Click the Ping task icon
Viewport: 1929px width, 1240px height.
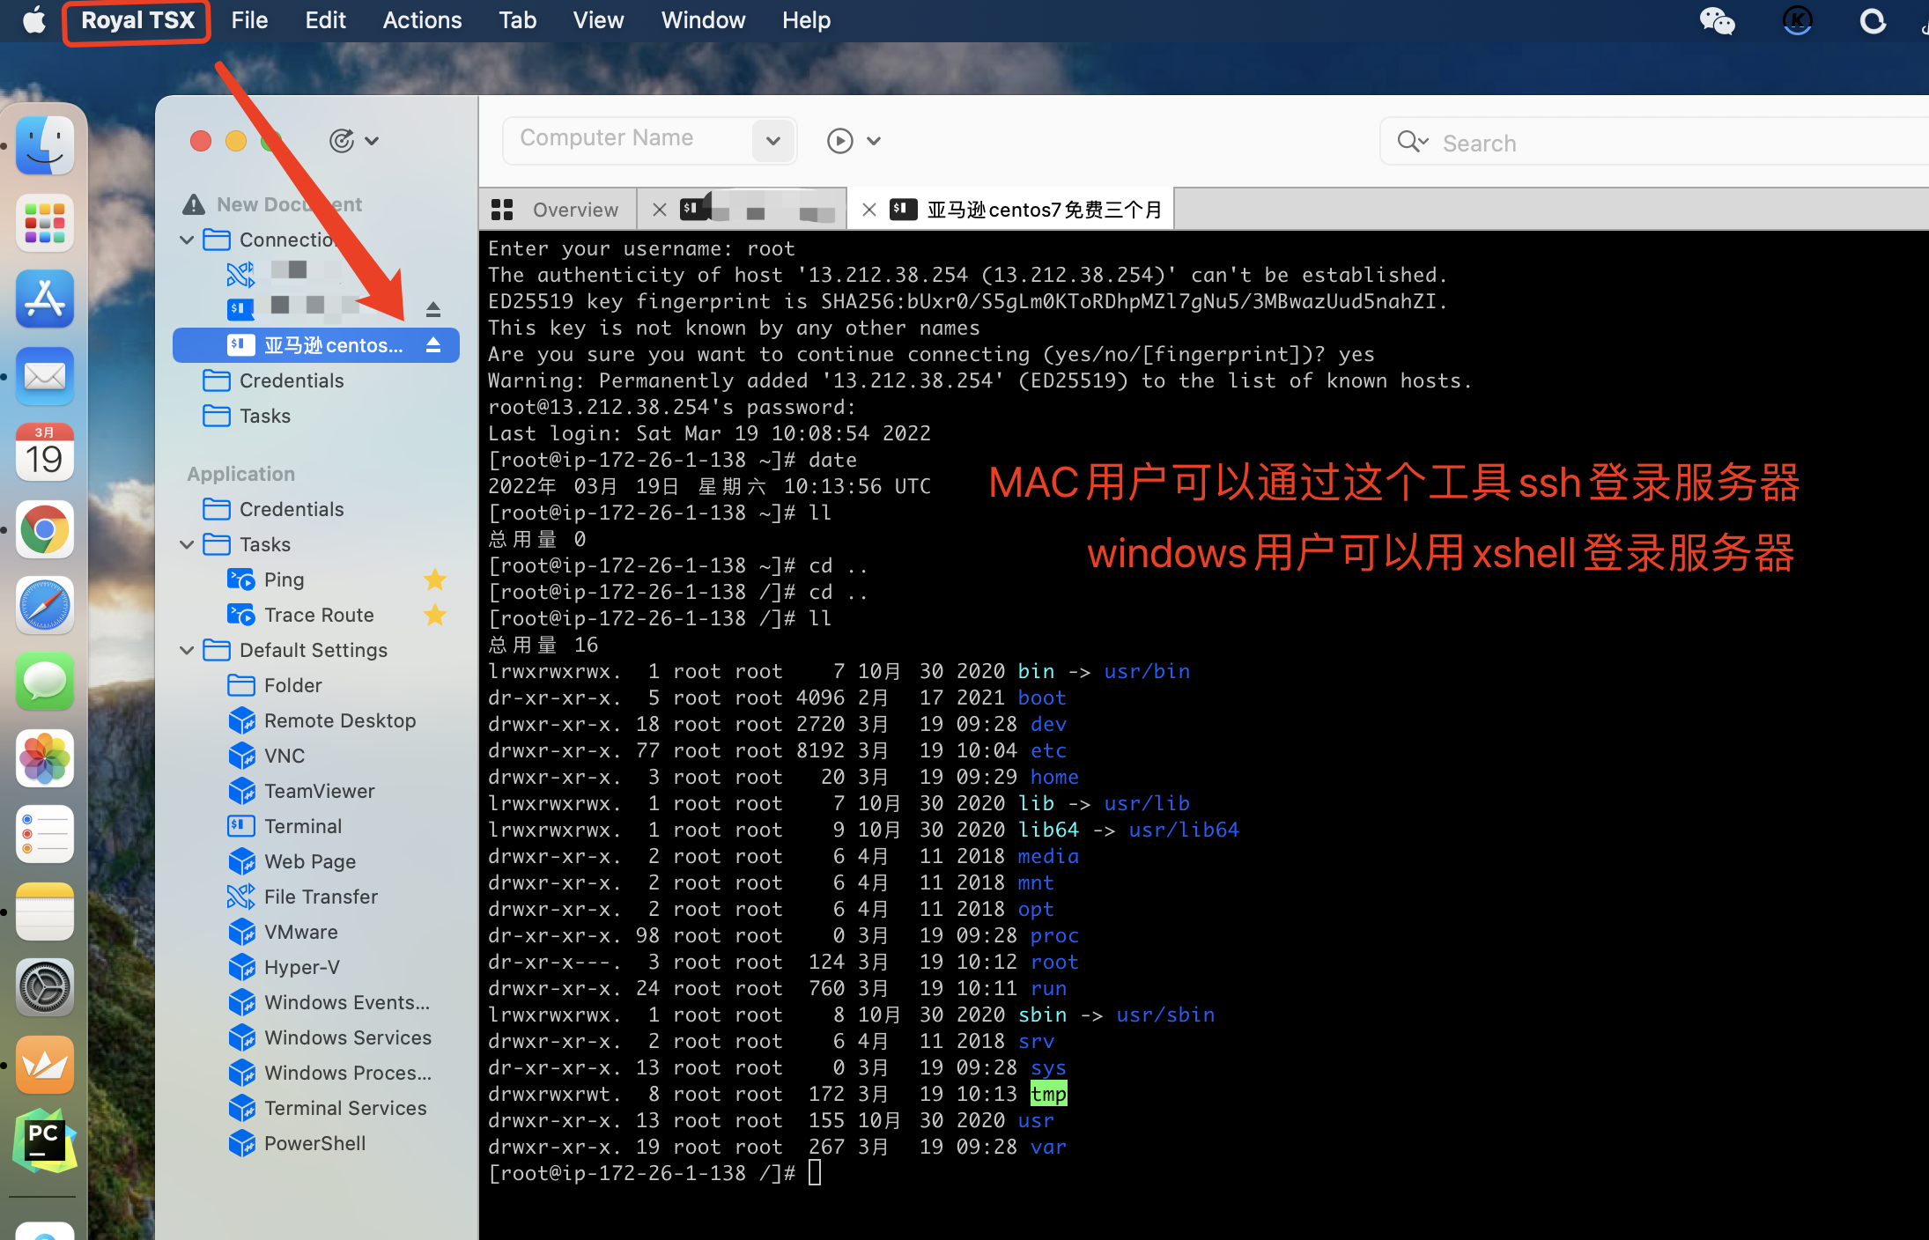240,579
